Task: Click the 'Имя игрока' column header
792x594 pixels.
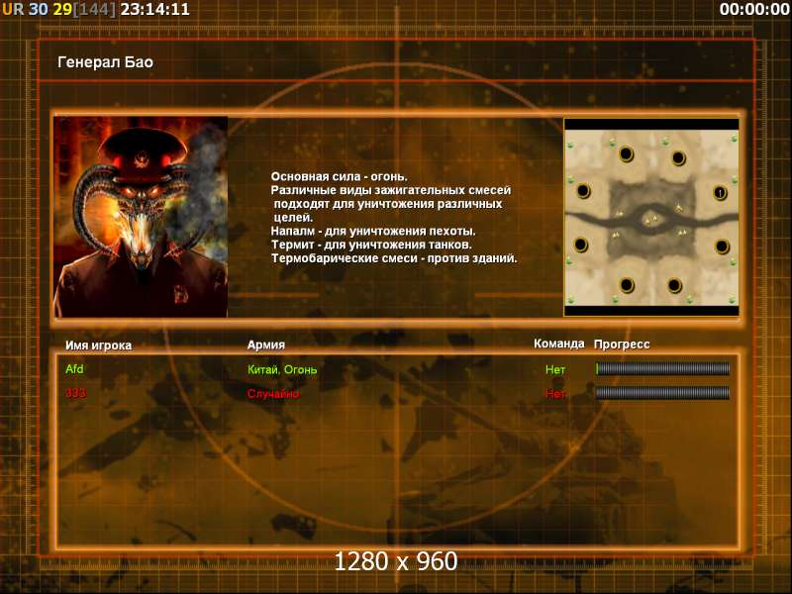Action: (98, 346)
